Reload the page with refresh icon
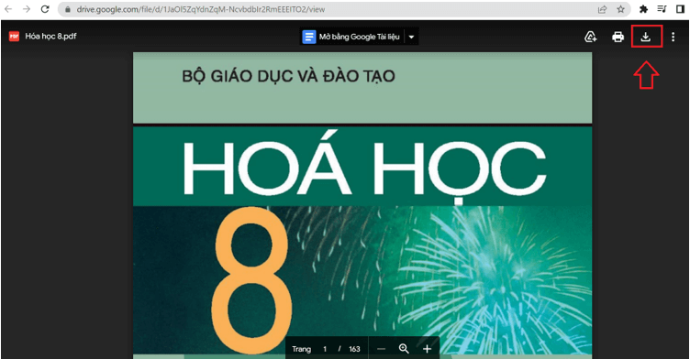Screen dimensions: 690x359 pos(45,9)
